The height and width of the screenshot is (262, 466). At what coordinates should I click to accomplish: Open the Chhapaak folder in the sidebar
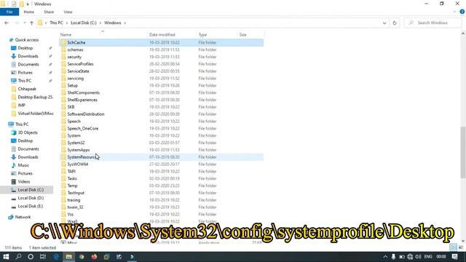click(x=27, y=89)
